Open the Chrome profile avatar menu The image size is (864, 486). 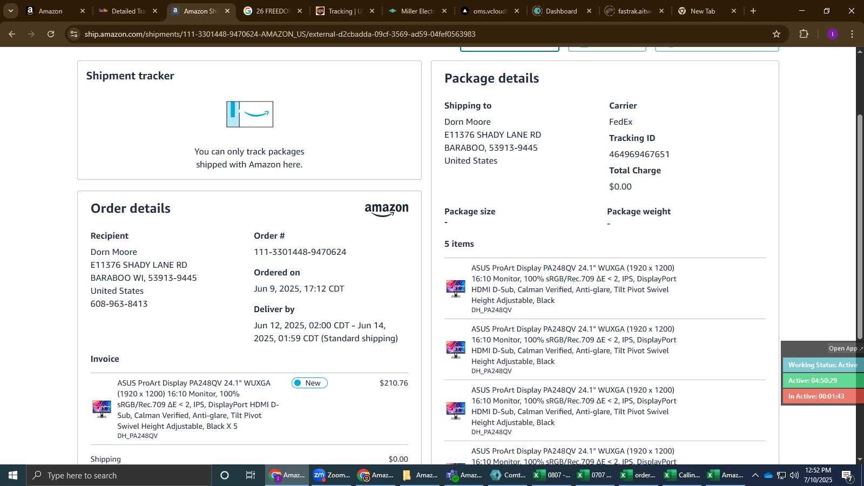(x=832, y=34)
